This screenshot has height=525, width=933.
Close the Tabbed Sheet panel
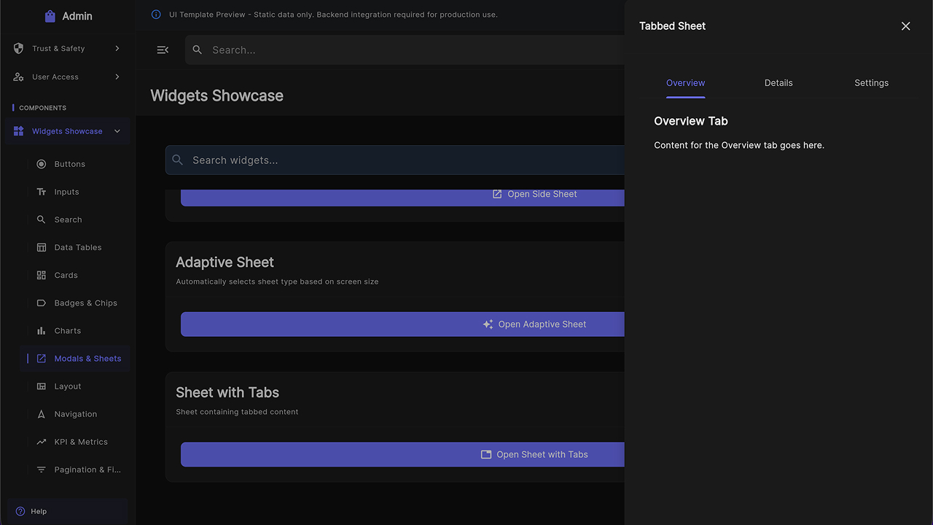pyautogui.click(x=905, y=26)
